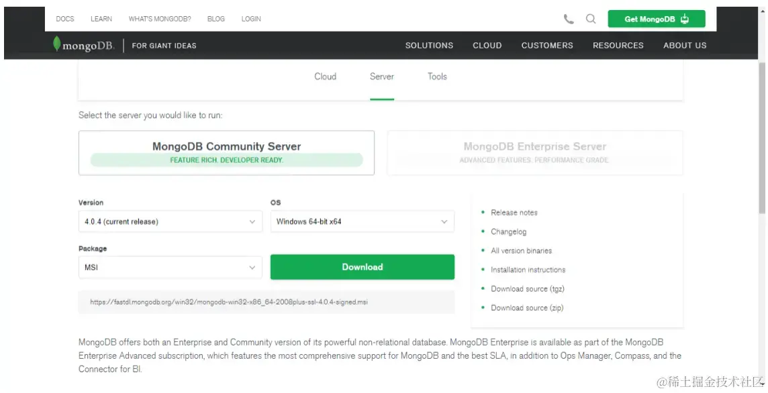Open the CUSTOMERS menu
This screenshot has width=768, height=393.
click(547, 46)
